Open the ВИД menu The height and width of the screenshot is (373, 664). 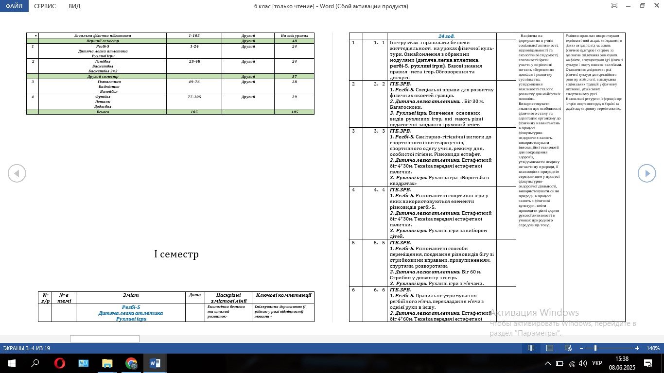point(74,6)
